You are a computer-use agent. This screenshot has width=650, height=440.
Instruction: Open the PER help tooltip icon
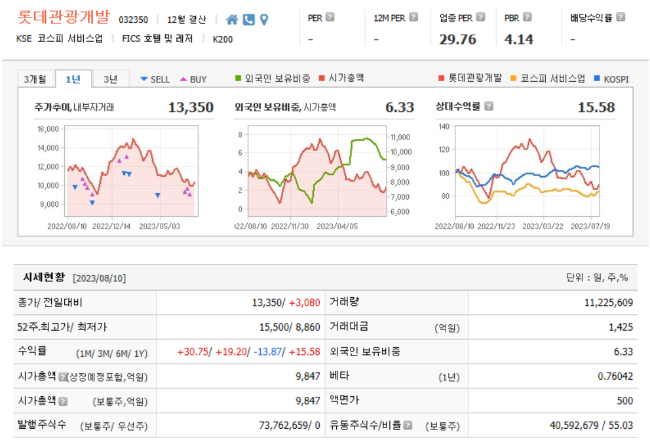click(331, 17)
